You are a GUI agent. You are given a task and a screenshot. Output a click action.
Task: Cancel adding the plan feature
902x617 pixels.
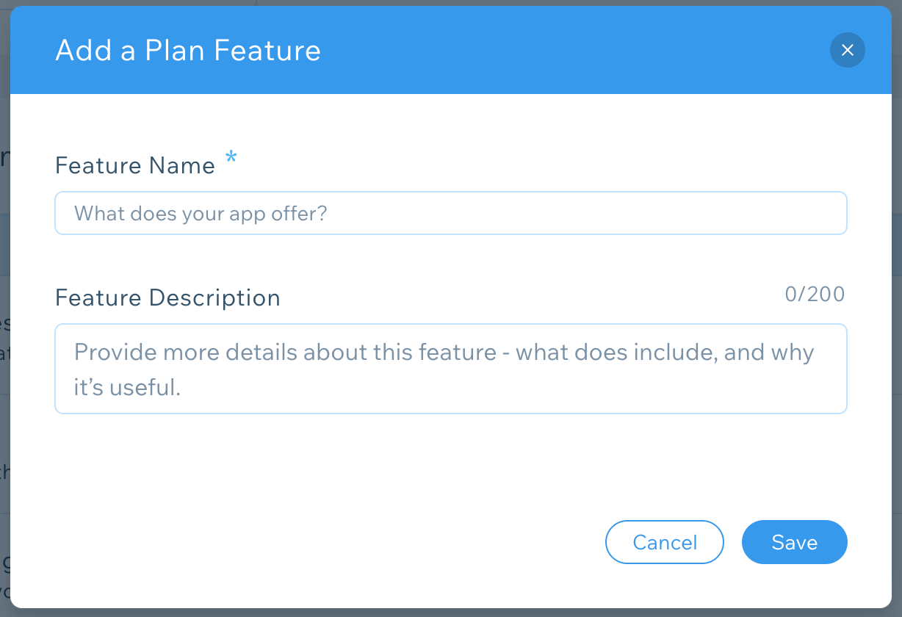(x=665, y=542)
